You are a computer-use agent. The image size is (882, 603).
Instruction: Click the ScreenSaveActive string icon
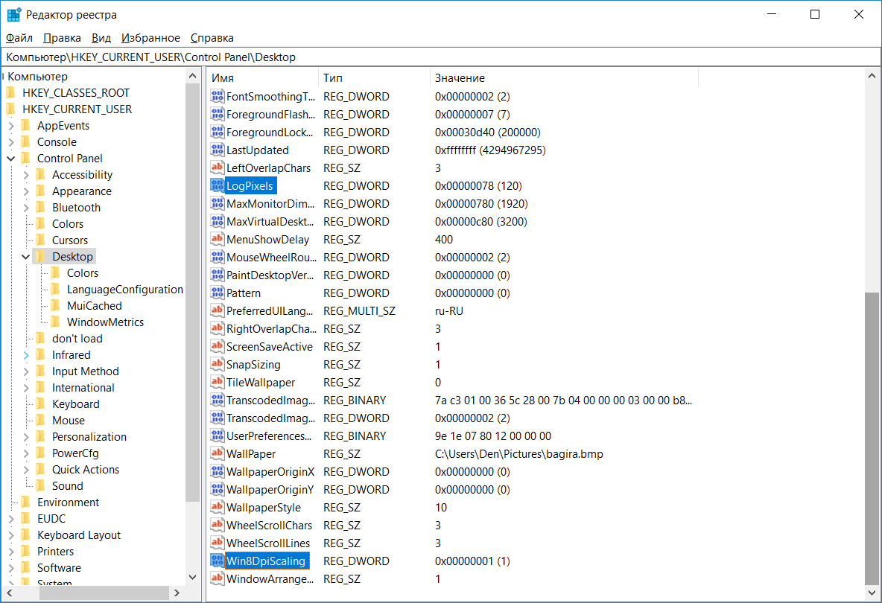(x=217, y=346)
